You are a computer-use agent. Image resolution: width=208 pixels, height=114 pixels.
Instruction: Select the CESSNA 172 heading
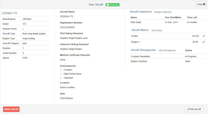coord(9,13)
